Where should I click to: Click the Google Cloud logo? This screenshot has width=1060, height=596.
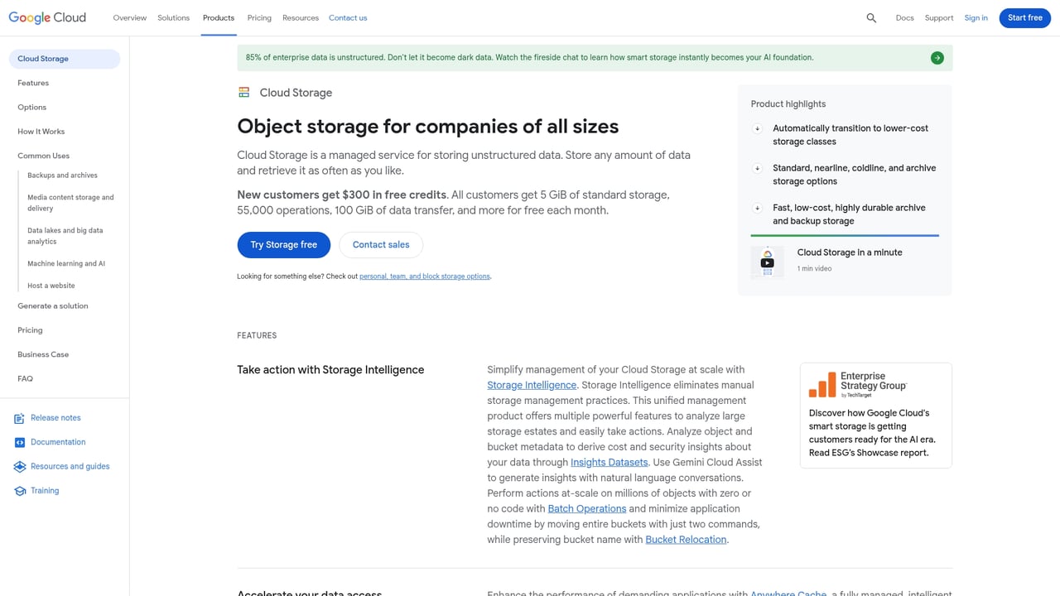click(46, 17)
